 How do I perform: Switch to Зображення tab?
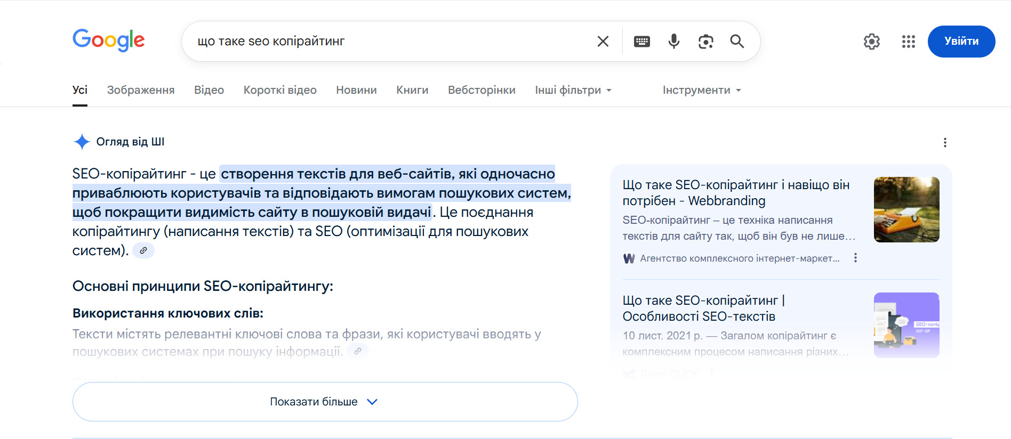click(x=141, y=90)
